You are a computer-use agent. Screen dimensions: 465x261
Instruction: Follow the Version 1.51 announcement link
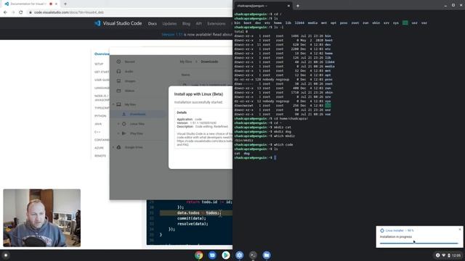point(172,34)
